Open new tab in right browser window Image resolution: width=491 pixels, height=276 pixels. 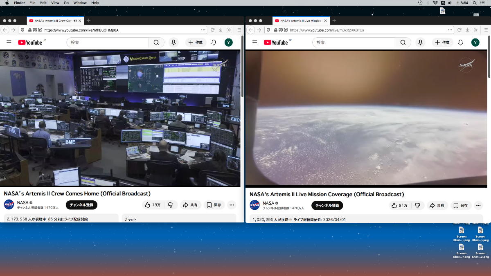334,20
